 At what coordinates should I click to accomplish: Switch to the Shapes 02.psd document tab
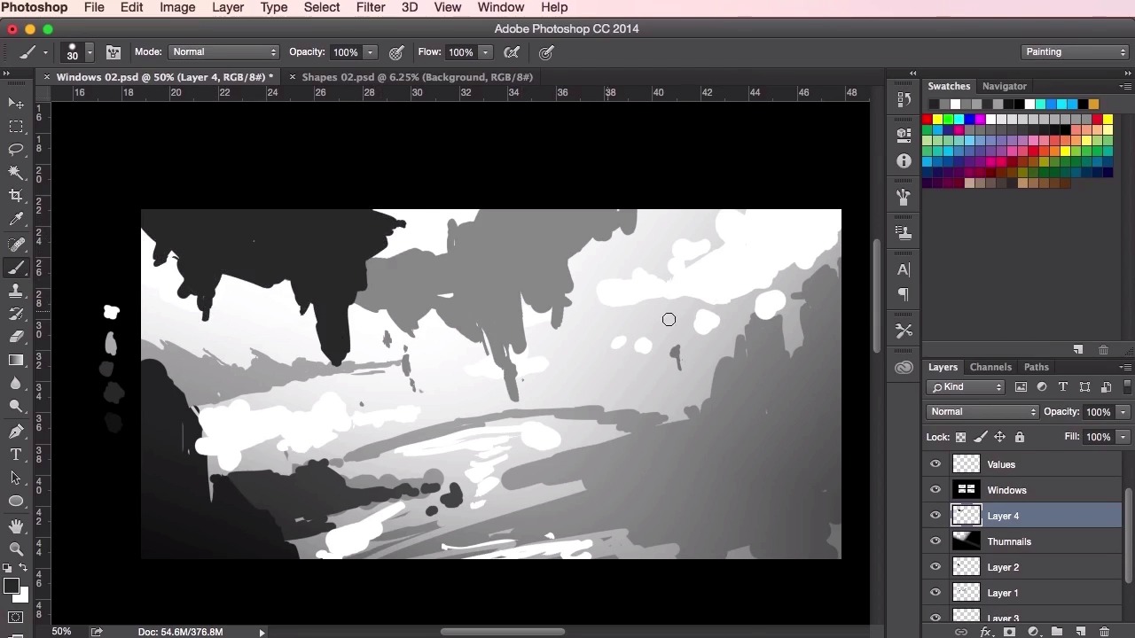tap(417, 77)
